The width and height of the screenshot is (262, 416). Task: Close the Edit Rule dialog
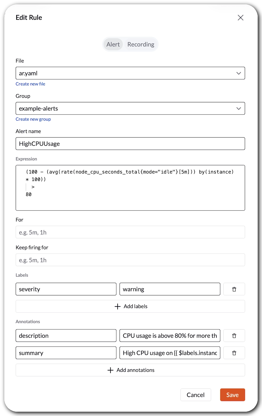240,17
